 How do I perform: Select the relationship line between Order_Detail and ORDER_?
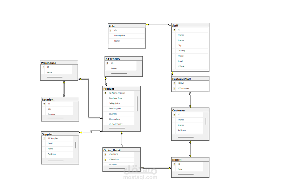pyautogui.click(x=156, y=168)
